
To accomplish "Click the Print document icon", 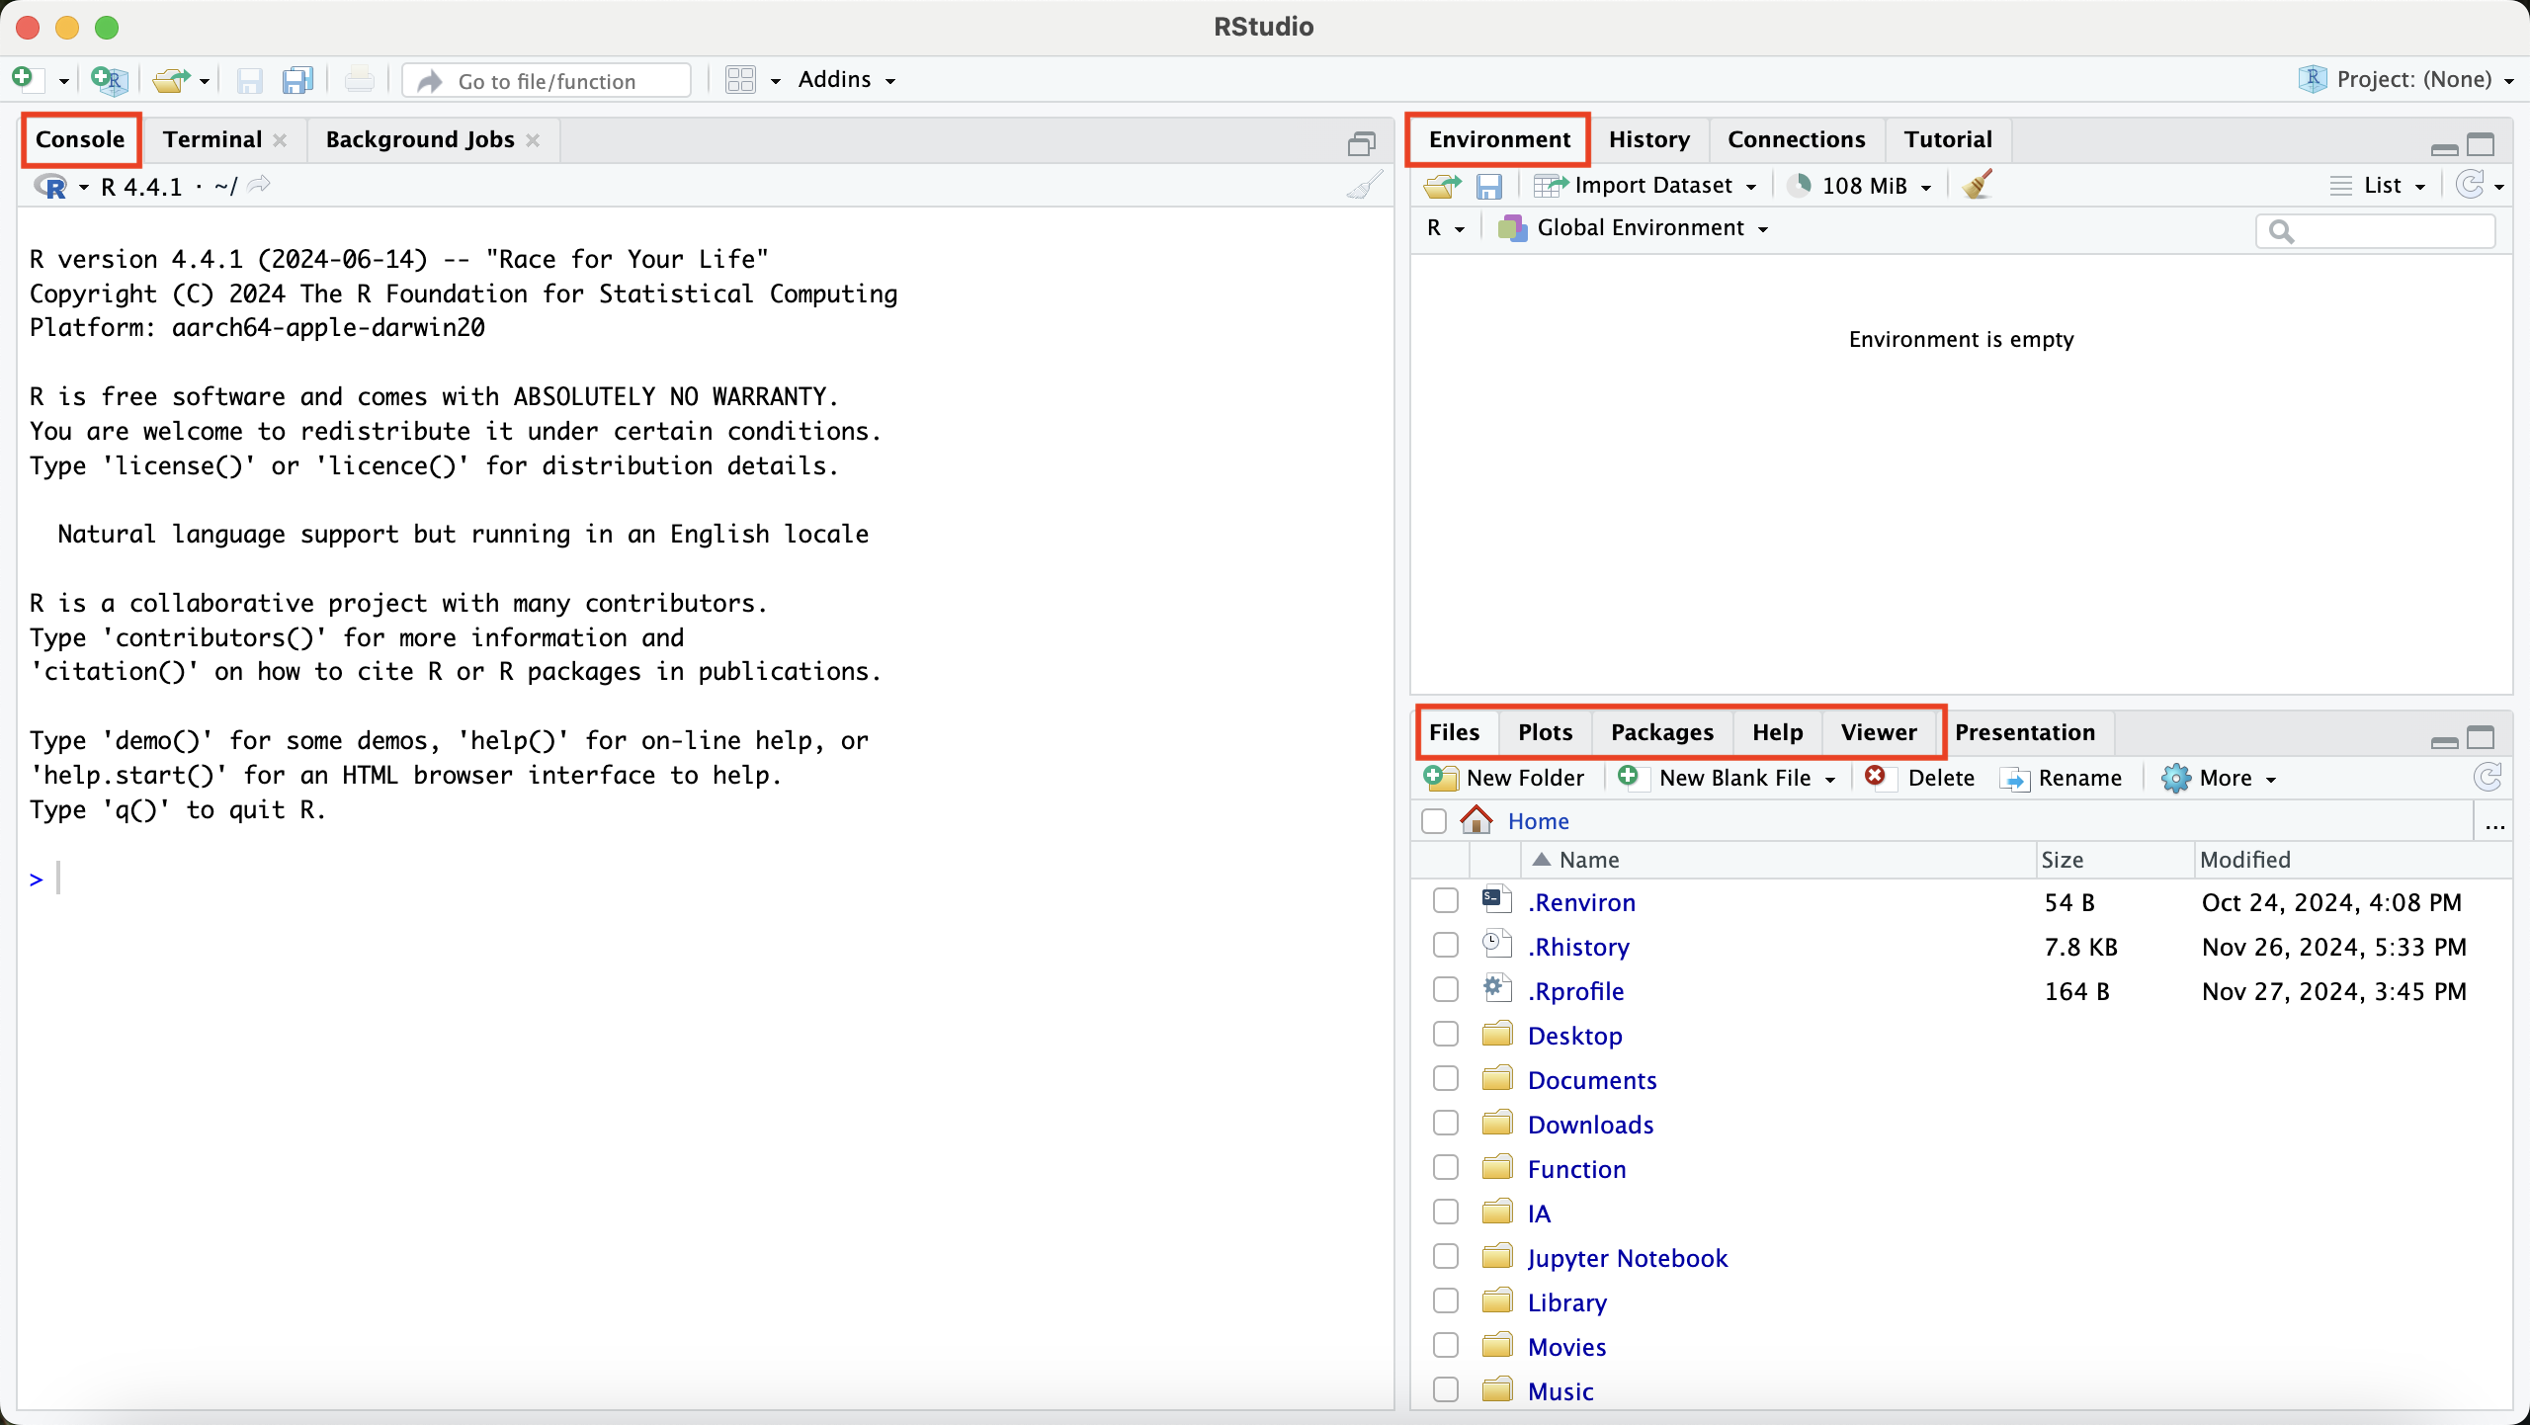I will coord(359,80).
